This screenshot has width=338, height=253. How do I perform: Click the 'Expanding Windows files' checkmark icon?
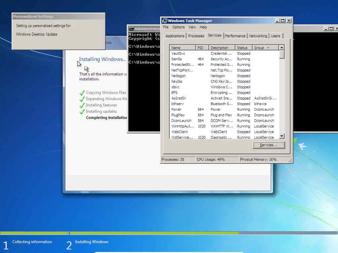tap(82, 99)
